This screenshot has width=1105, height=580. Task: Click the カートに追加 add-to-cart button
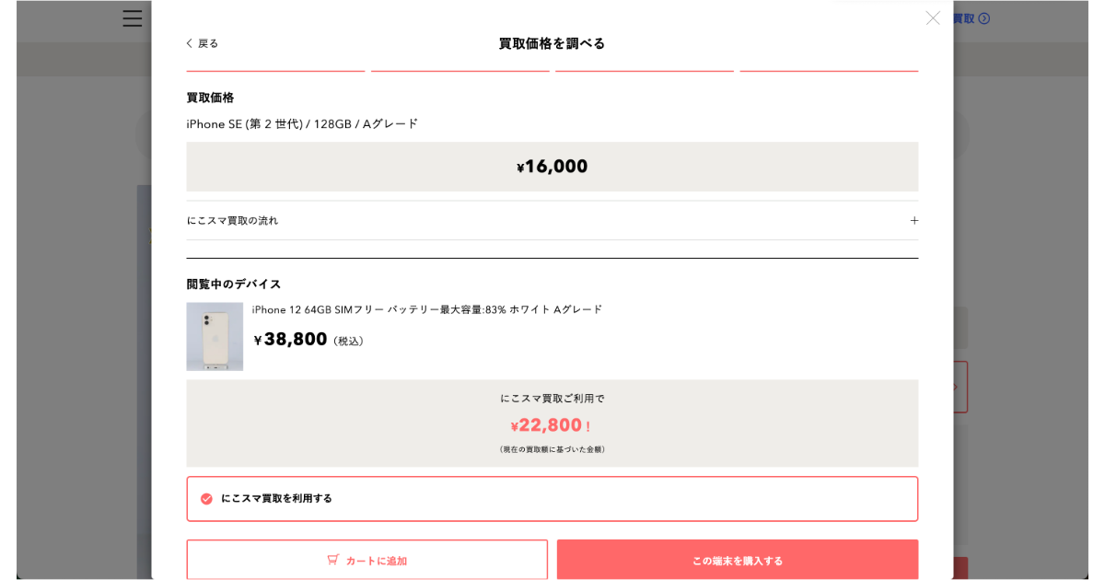pyautogui.click(x=366, y=559)
